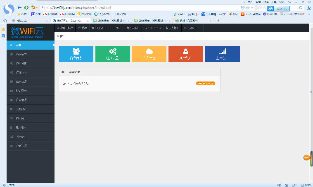Open the orange tile with cloud icon

coord(149,54)
